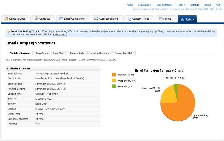The height and width of the screenshot is (141, 224).
Task: Expand the Contact Lists dropdown arrow
Action: [x=27, y=19]
